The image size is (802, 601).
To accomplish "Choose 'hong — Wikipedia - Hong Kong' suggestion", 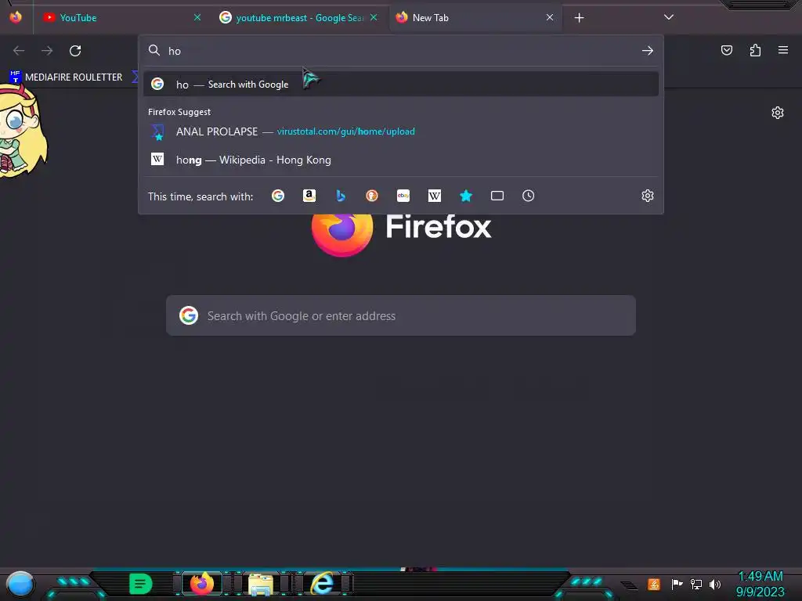I will tap(401, 160).
